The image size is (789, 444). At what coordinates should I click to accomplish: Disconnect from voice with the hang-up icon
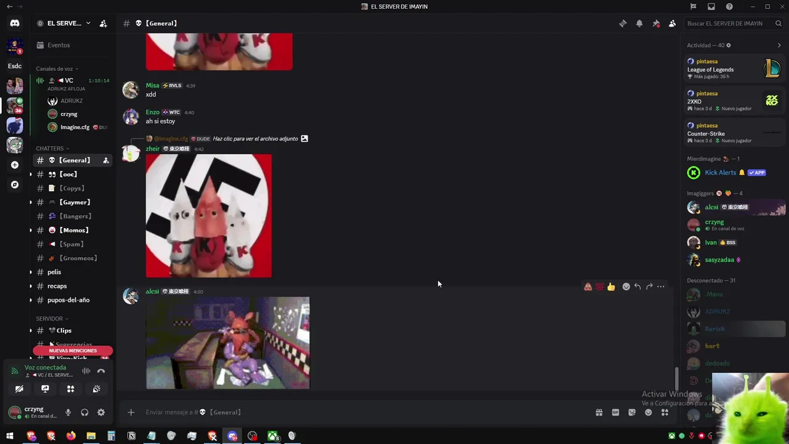click(x=101, y=371)
